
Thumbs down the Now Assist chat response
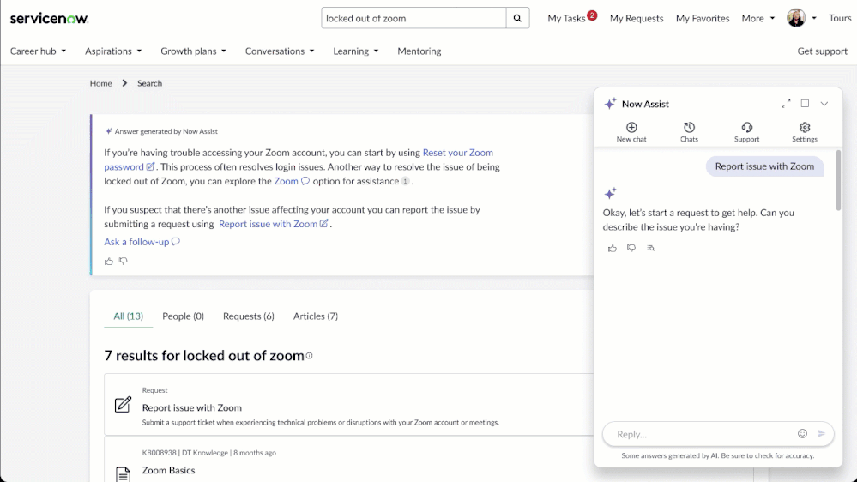(631, 248)
